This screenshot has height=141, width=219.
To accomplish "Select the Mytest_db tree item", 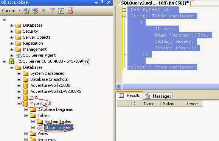I will coord(40,103).
